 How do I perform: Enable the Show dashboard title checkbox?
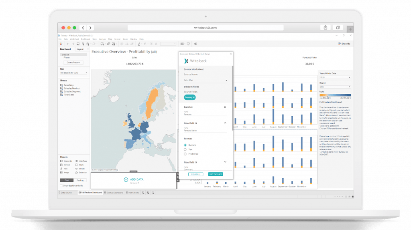pos(61,186)
